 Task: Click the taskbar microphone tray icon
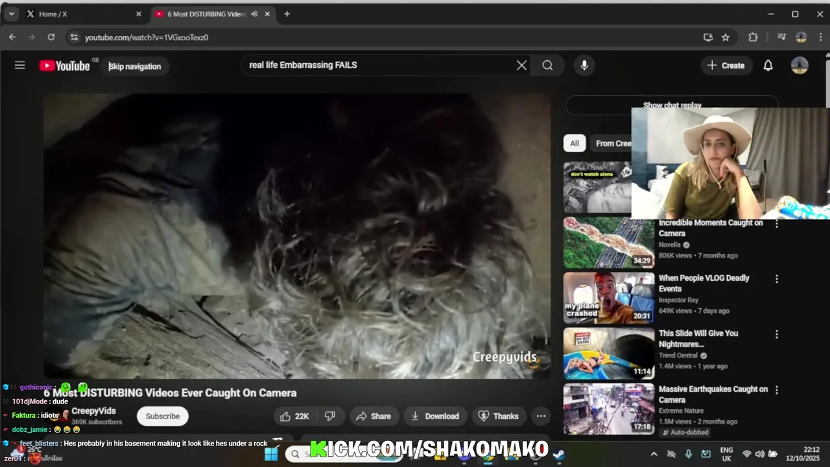pos(688,454)
